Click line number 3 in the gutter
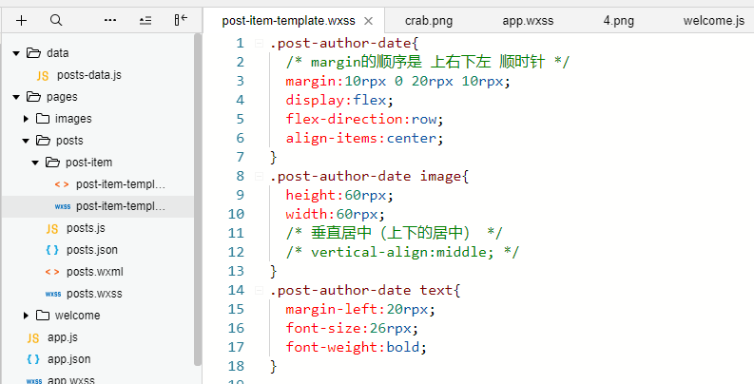754x384 pixels. tap(240, 81)
